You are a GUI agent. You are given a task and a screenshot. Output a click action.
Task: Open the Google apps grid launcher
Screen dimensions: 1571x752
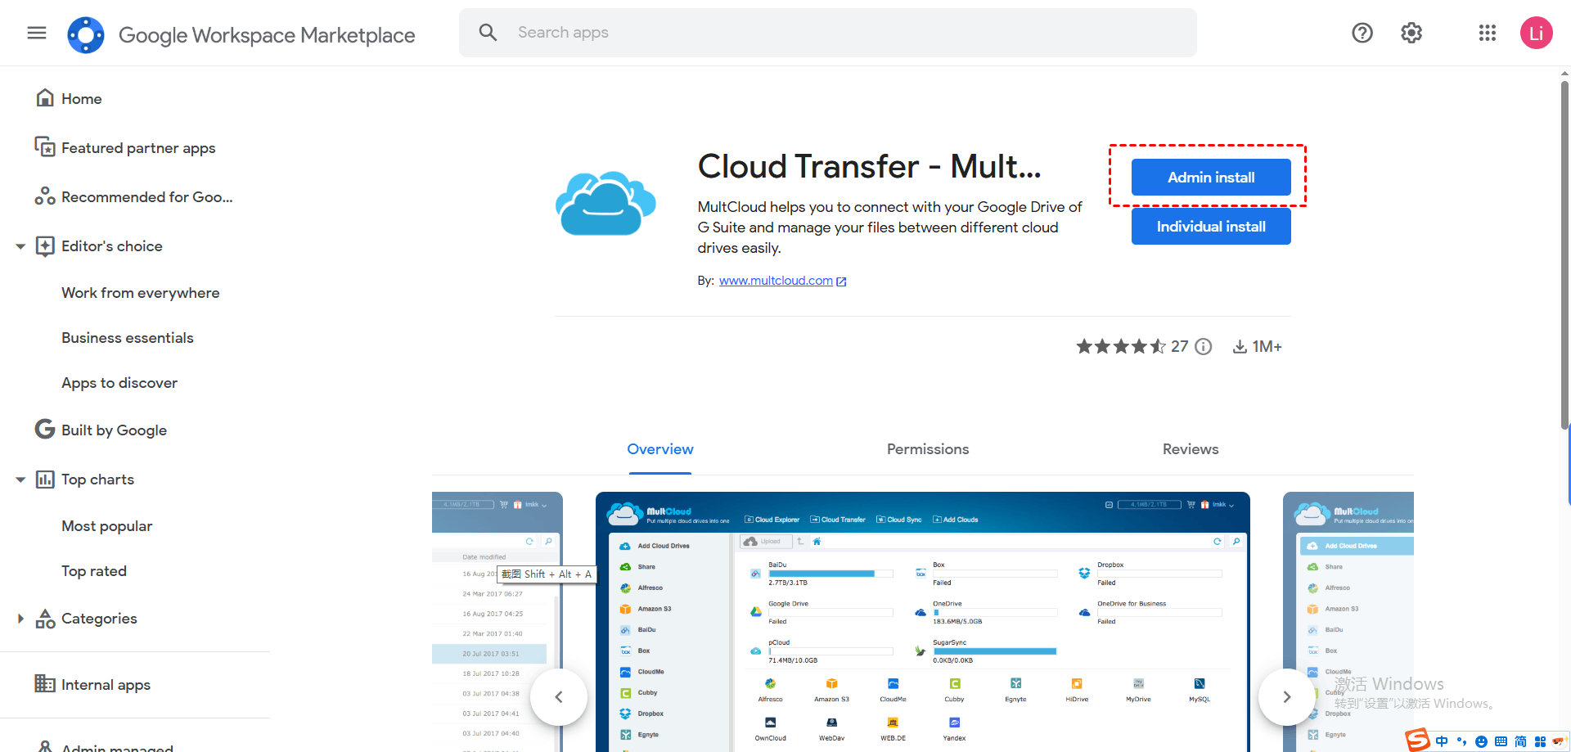[x=1488, y=33]
